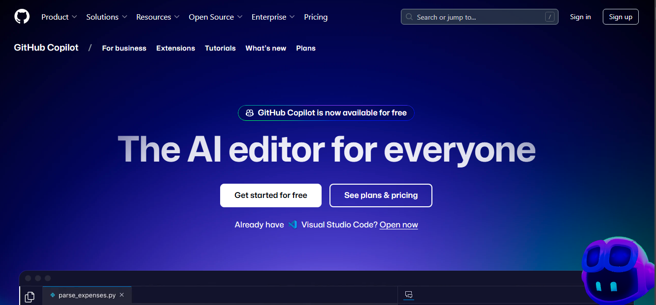
Task: Open the What's new tab
Action: pos(266,48)
